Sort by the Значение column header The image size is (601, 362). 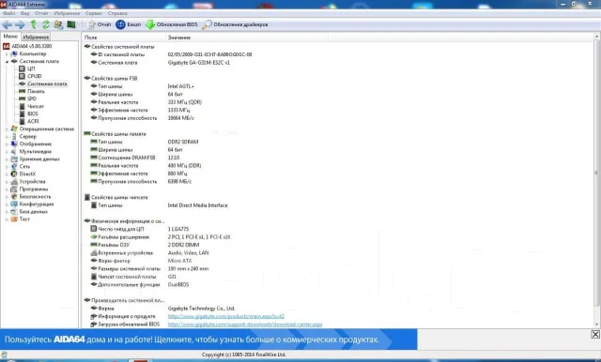tap(247, 38)
